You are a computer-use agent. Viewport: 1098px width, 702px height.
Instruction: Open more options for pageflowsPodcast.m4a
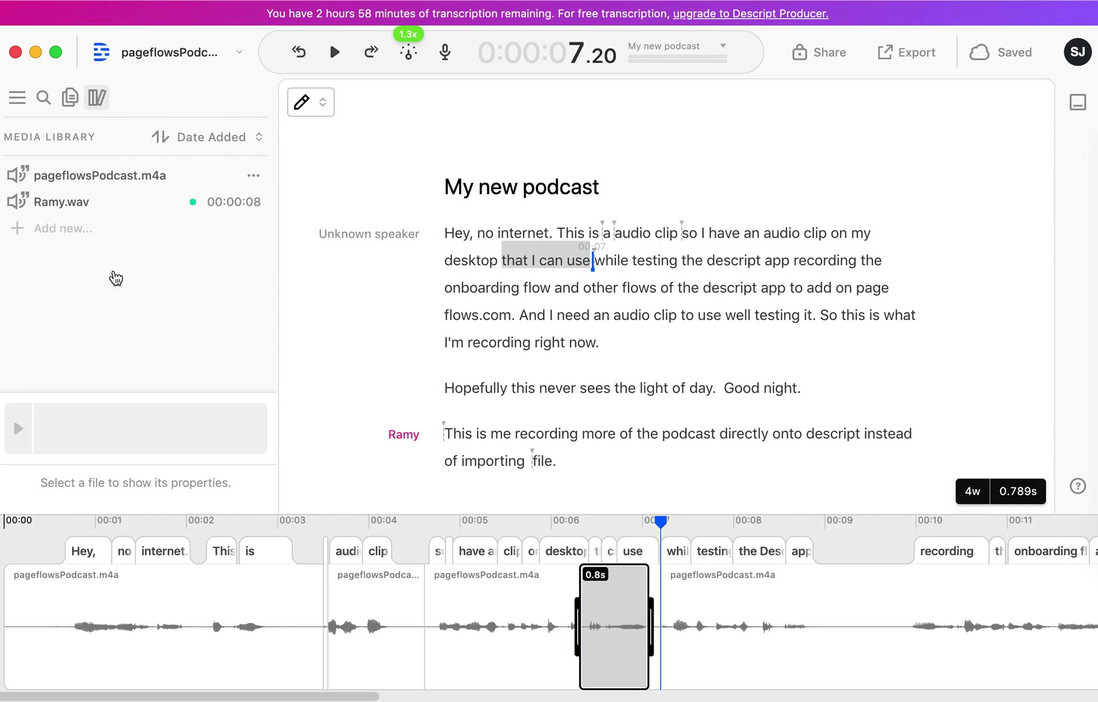[253, 175]
